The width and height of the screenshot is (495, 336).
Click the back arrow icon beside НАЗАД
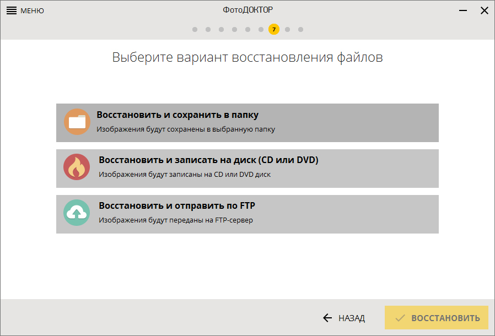tap(327, 318)
